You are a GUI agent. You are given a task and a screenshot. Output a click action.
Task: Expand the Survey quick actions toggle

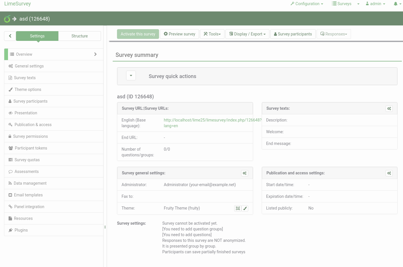(131, 76)
